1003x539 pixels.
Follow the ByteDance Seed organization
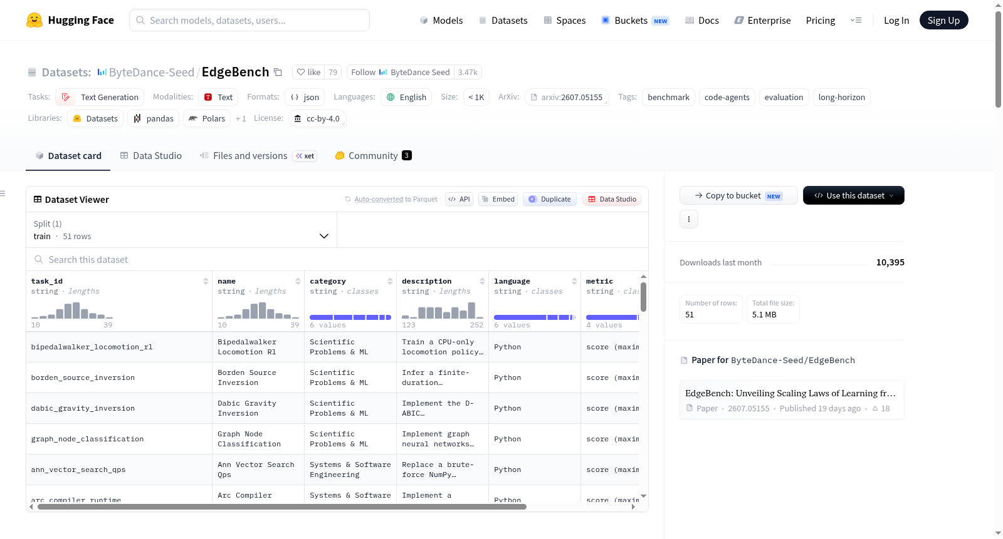400,72
